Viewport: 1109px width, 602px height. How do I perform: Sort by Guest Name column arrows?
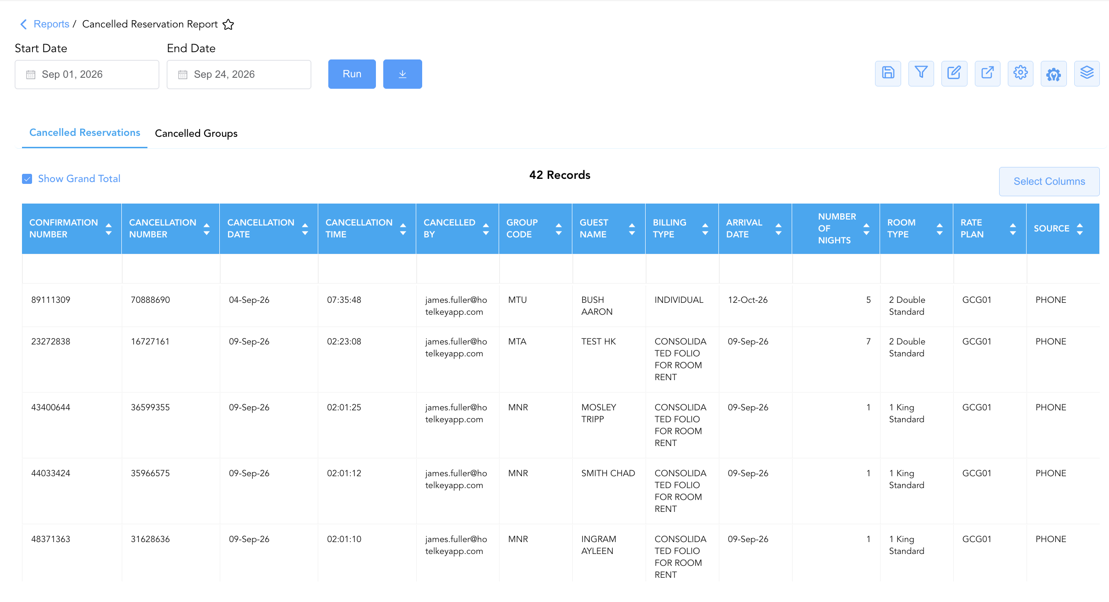(632, 229)
